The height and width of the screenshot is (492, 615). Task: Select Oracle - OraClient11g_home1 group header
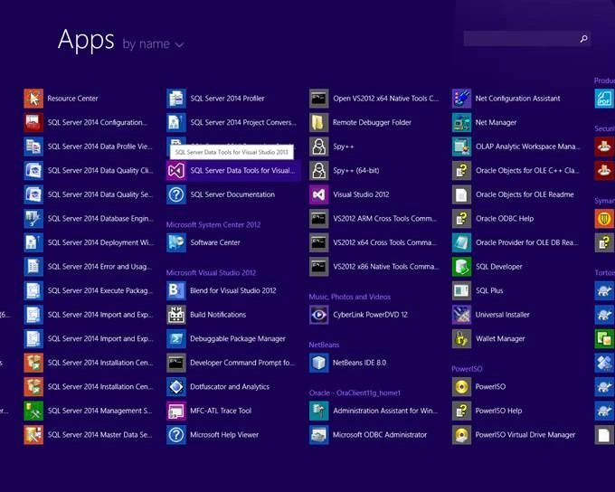pyautogui.click(x=355, y=393)
